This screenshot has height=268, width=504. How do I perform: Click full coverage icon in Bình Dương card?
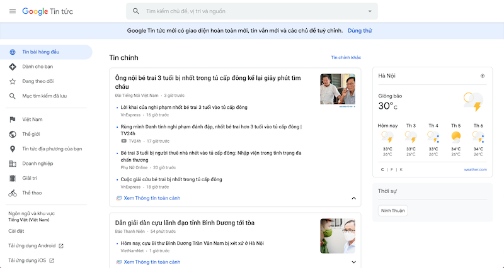click(x=118, y=262)
